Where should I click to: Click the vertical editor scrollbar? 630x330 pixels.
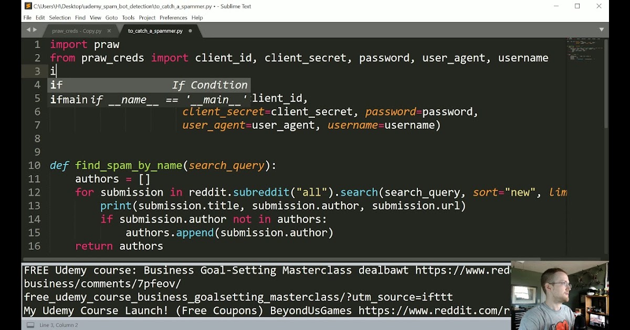(606, 84)
